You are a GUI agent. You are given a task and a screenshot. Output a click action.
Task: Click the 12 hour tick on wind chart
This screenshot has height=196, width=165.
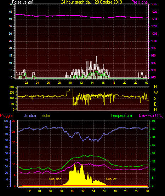pyautogui.click(x=81, y=83)
